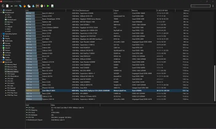Click inside the search field
Screen dimensions: 216x129
pos(201,6)
